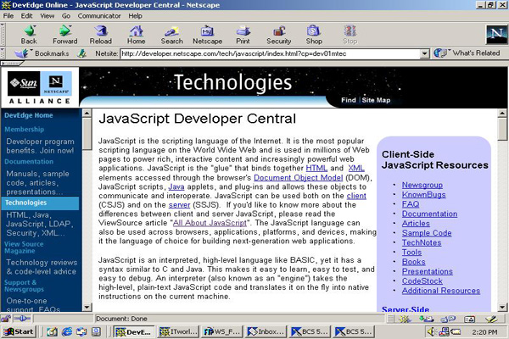Open the Find link in banner
509x339 pixels.
tap(349, 100)
